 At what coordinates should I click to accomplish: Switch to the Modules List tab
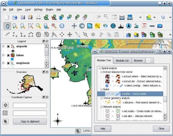pyautogui.click(x=122, y=61)
